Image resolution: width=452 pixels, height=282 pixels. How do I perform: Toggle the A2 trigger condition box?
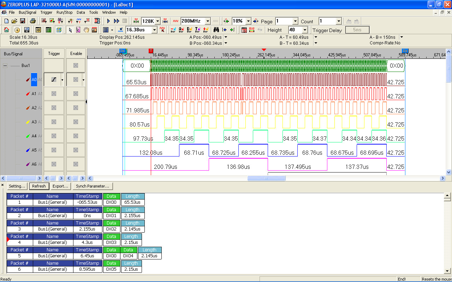click(54, 108)
